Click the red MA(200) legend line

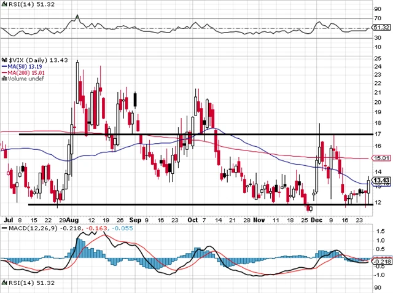click(3, 73)
